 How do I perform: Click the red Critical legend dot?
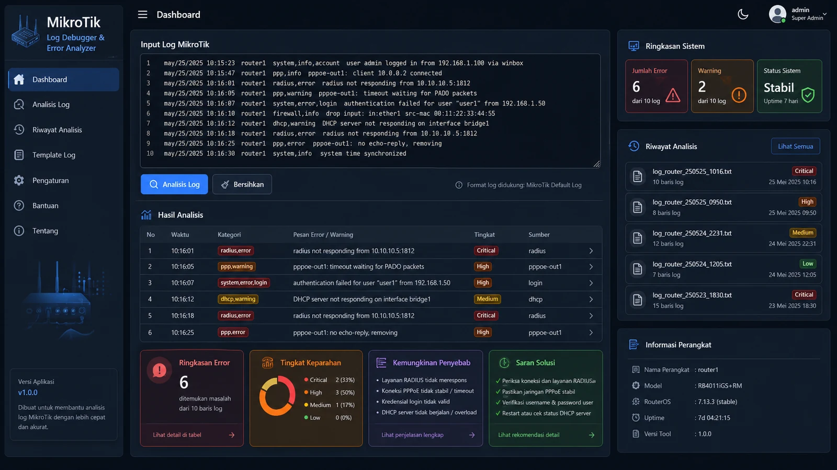click(x=306, y=380)
